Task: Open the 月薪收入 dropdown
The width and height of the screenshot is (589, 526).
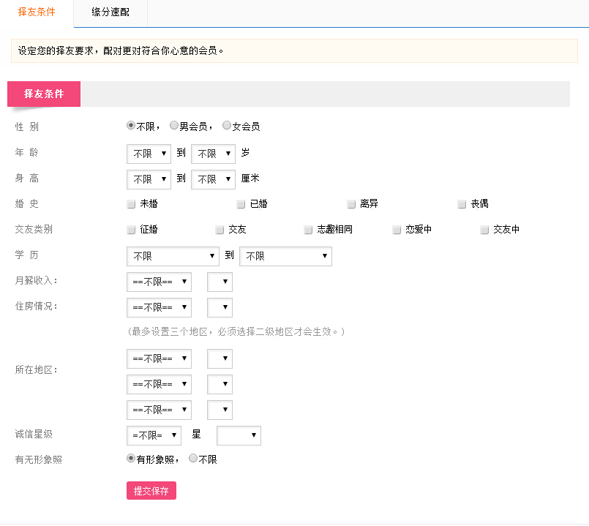Action: point(159,282)
